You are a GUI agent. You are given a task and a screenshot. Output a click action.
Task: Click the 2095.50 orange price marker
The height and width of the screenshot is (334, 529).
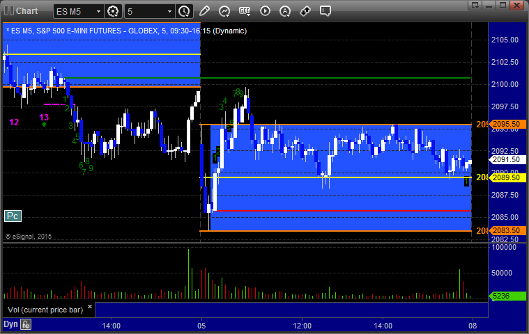508,125
